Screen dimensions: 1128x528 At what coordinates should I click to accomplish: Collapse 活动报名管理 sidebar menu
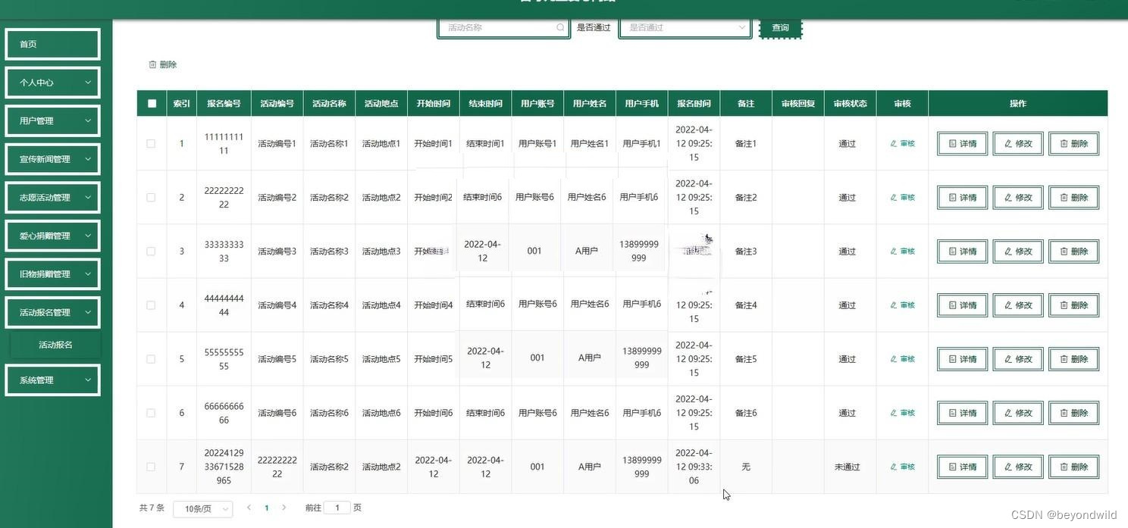point(52,312)
